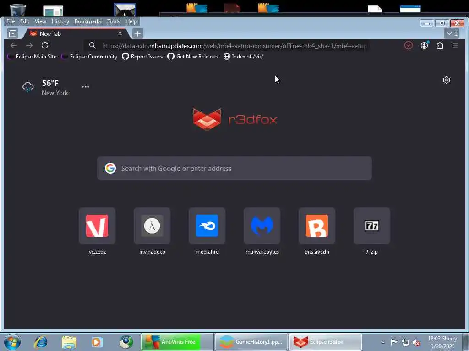Open the File menu
Viewport: 469px width, 351px height.
pyautogui.click(x=11, y=21)
